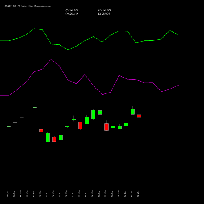Viewport: 204px width, 204px height.
Task: Click the 04 Dec date label
Action: [138, 194]
